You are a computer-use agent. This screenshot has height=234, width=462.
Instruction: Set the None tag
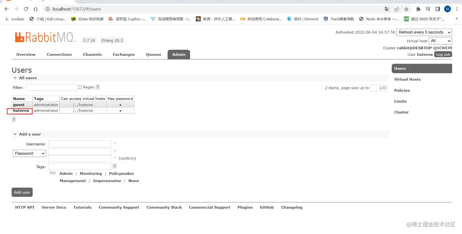(134, 181)
